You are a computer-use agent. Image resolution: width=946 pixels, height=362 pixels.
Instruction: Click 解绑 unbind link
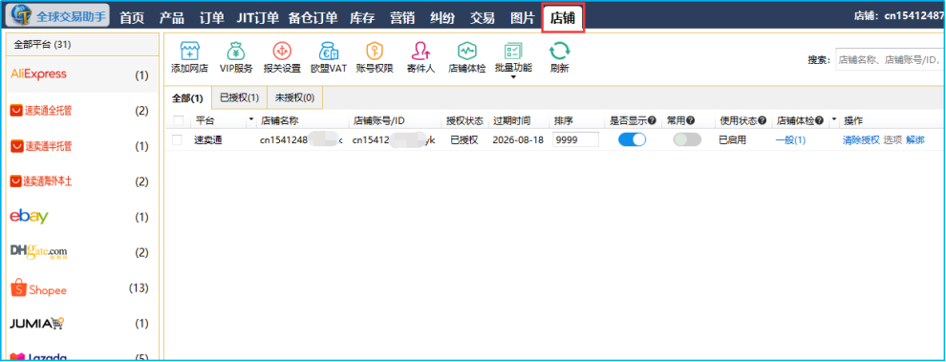[914, 140]
